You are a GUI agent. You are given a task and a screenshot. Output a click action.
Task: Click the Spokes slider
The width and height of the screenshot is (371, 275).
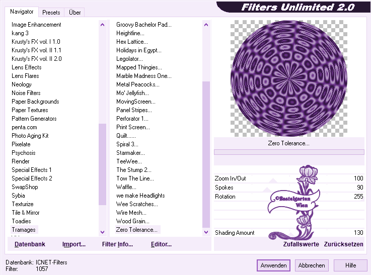point(289,188)
